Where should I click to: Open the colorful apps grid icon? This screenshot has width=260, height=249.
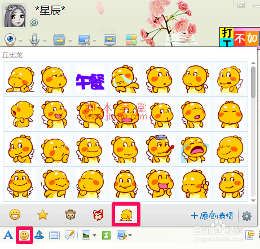pos(131,39)
